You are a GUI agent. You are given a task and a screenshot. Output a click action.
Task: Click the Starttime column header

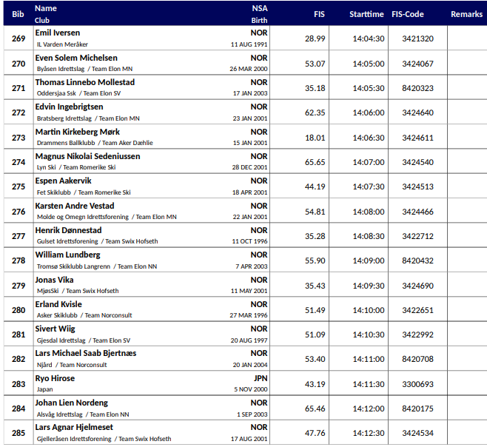point(366,14)
